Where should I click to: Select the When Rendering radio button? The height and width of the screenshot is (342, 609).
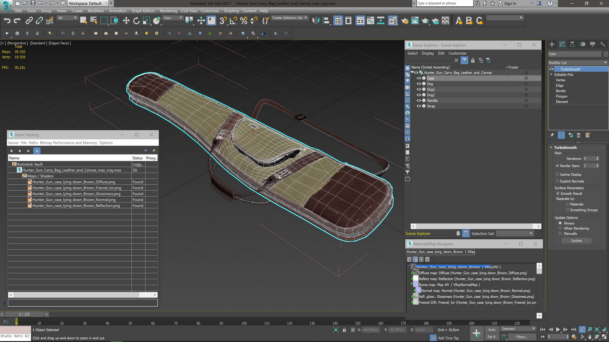tap(560, 228)
